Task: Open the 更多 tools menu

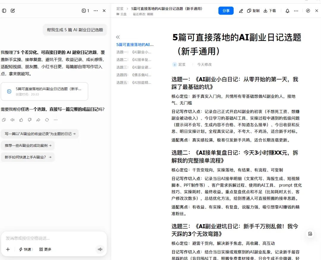Action: 45,249
